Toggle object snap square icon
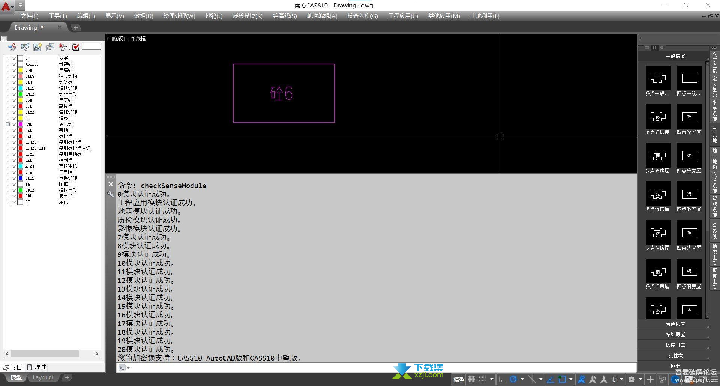This screenshot has width=720, height=386. [x=562, y=379]
